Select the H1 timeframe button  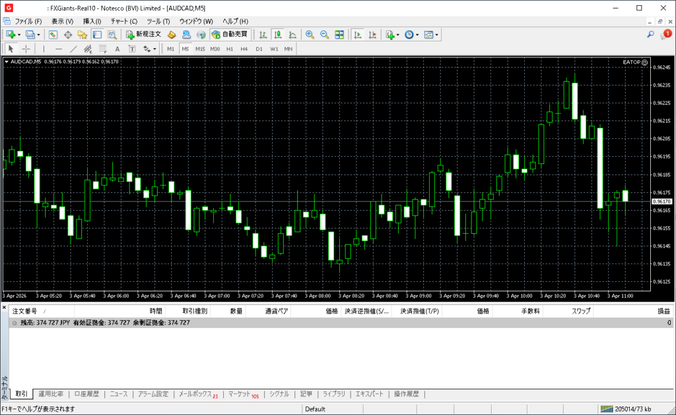tap(230, 49)
